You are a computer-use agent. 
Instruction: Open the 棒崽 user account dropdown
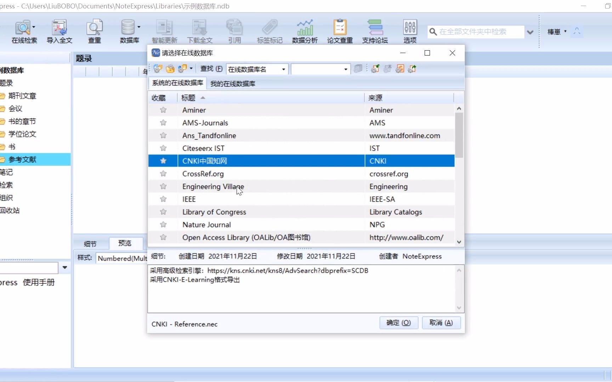(x=557, y=32)
